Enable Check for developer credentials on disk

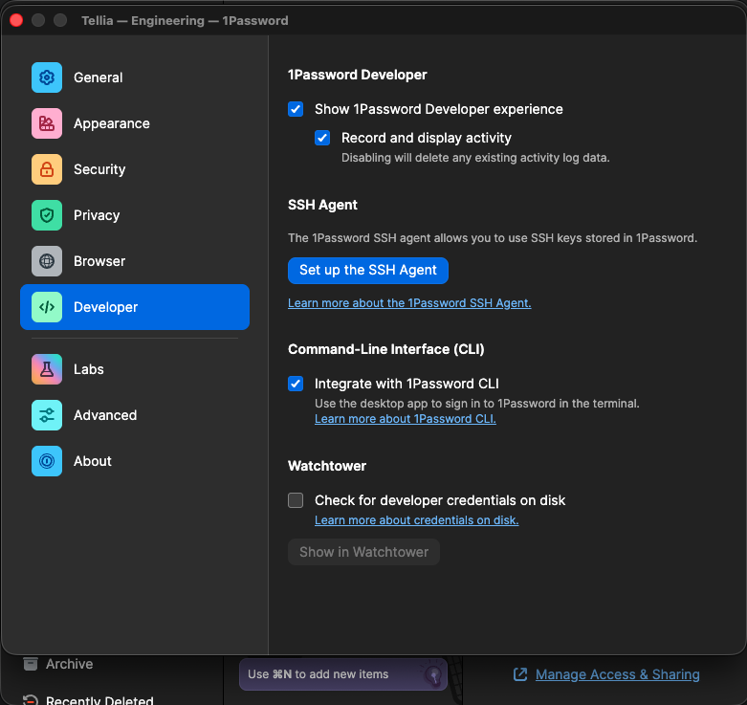(x=296, y=500)
